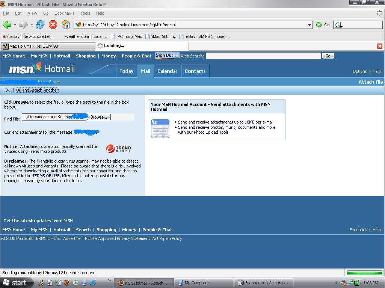Open the Back button history dropdown arrow
This screenshot has height=288, width=385.
pos(15,25)
